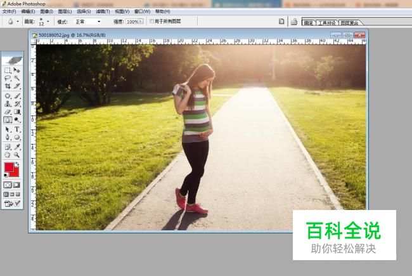Enable the 用于所有图层 checkbox
Viewport: 412px width, 276px height.
(x=151, y=21)
